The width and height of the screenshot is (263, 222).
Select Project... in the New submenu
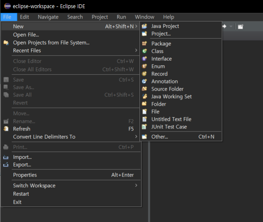click(x=181, y=34)
